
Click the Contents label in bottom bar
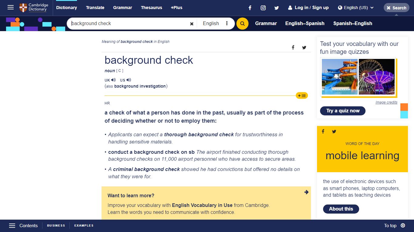28,226
